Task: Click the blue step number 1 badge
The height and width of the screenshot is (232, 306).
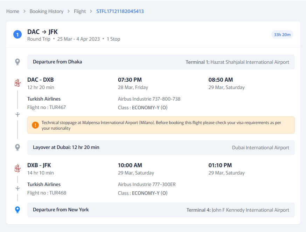Action: click(18, 34)
